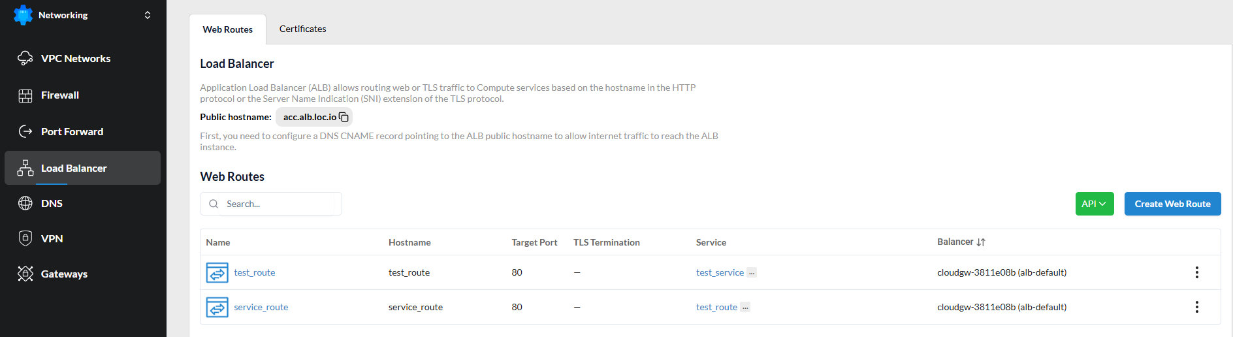Click the VPN shield icon
This screenshot has height=337, width=1233.
25,238
